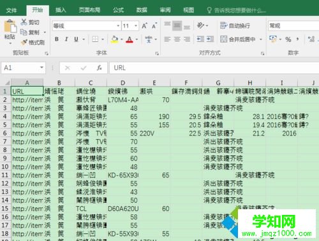Click cell D15 containing D60A620U
319x241 pixels.
click(122, 209)
